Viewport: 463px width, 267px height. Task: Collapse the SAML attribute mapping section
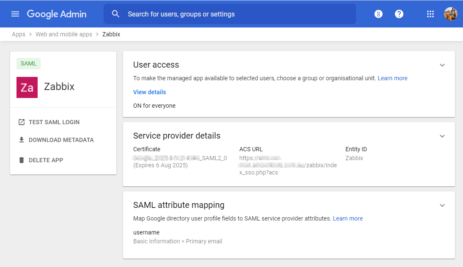pos(442,205)
